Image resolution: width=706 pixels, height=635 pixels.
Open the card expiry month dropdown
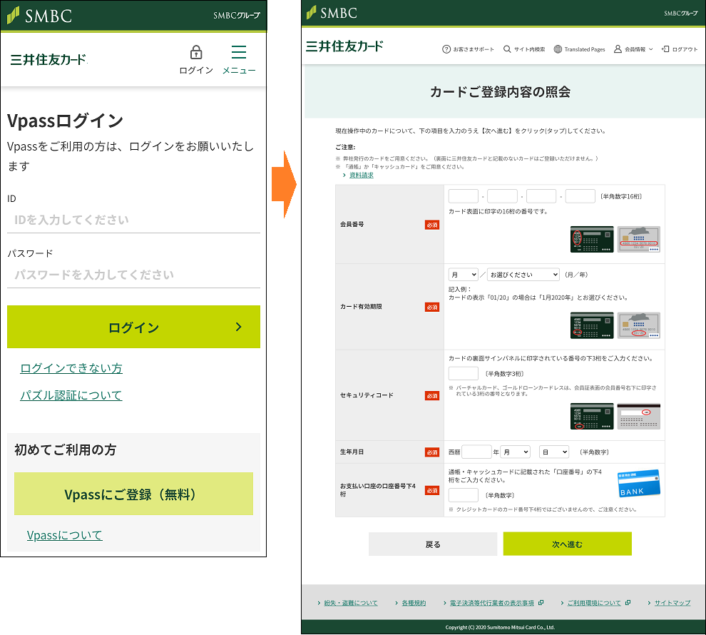pyautogui.click(x=463, y=275)
